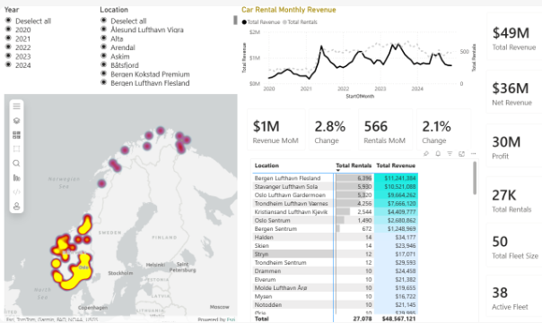Click the location table vertical scrollbar
The height and width of the screenshot is (323, 542).
click(475, 178)
